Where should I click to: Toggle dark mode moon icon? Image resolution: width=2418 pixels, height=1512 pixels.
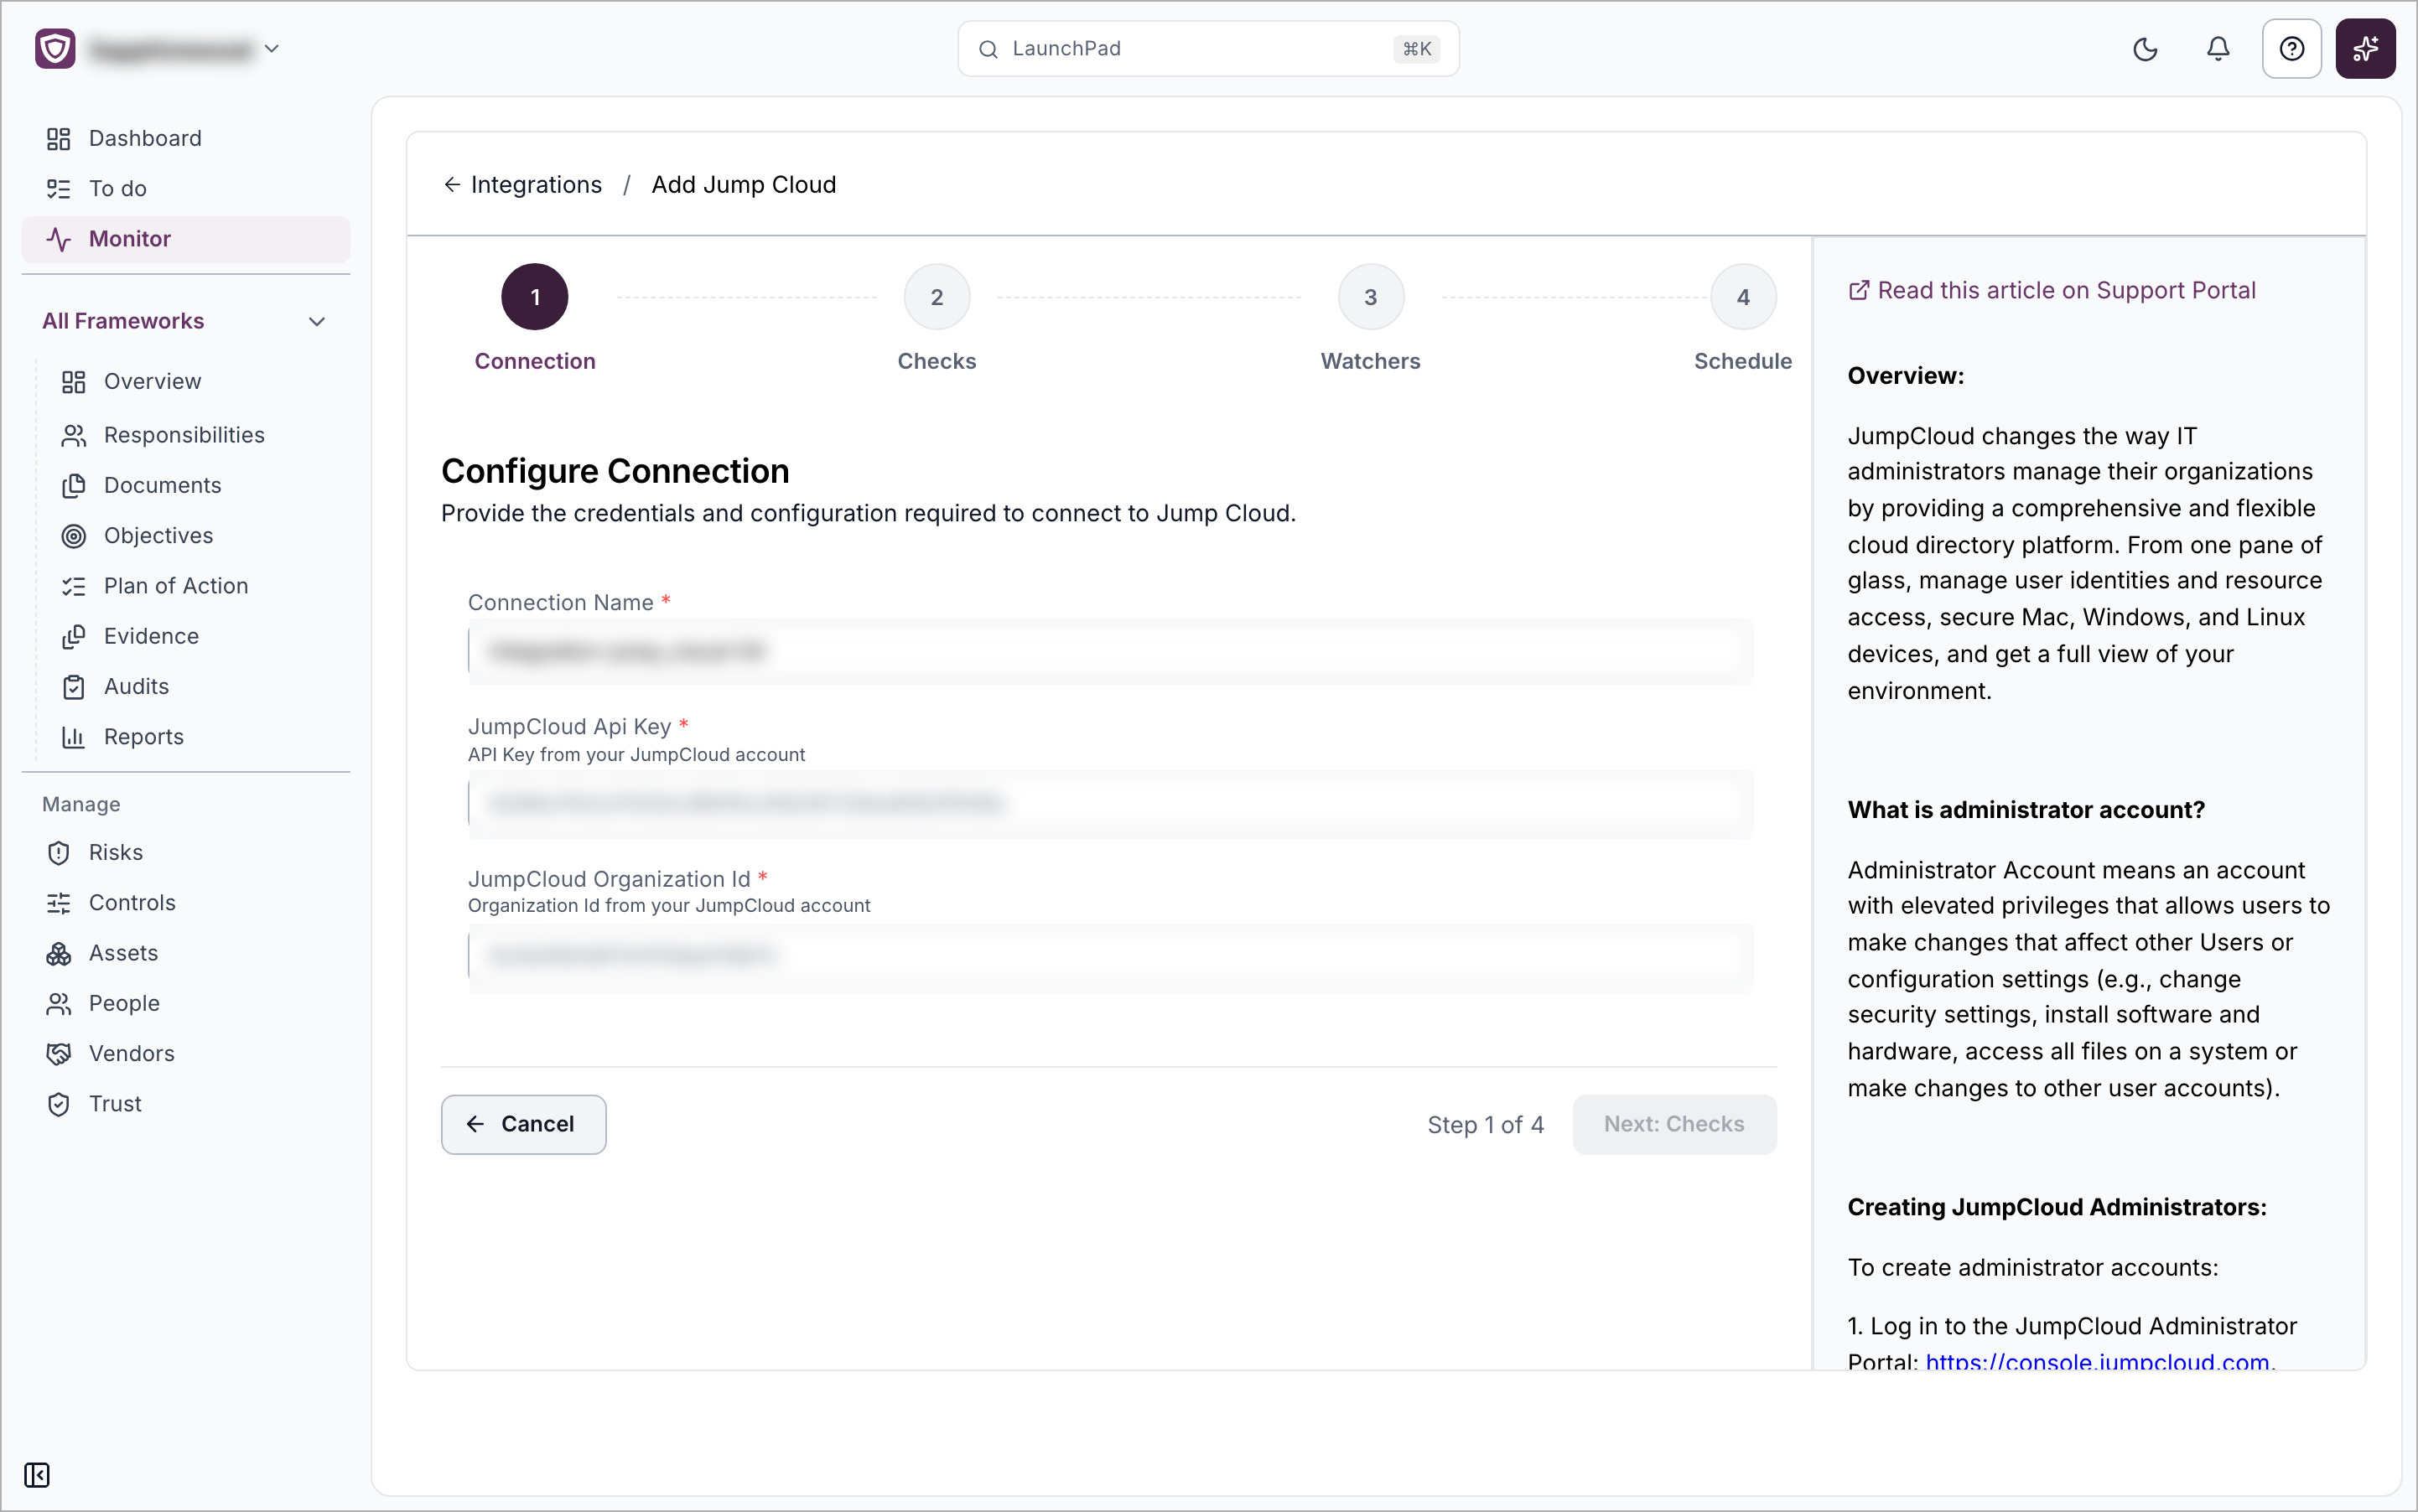(2145, 49)
